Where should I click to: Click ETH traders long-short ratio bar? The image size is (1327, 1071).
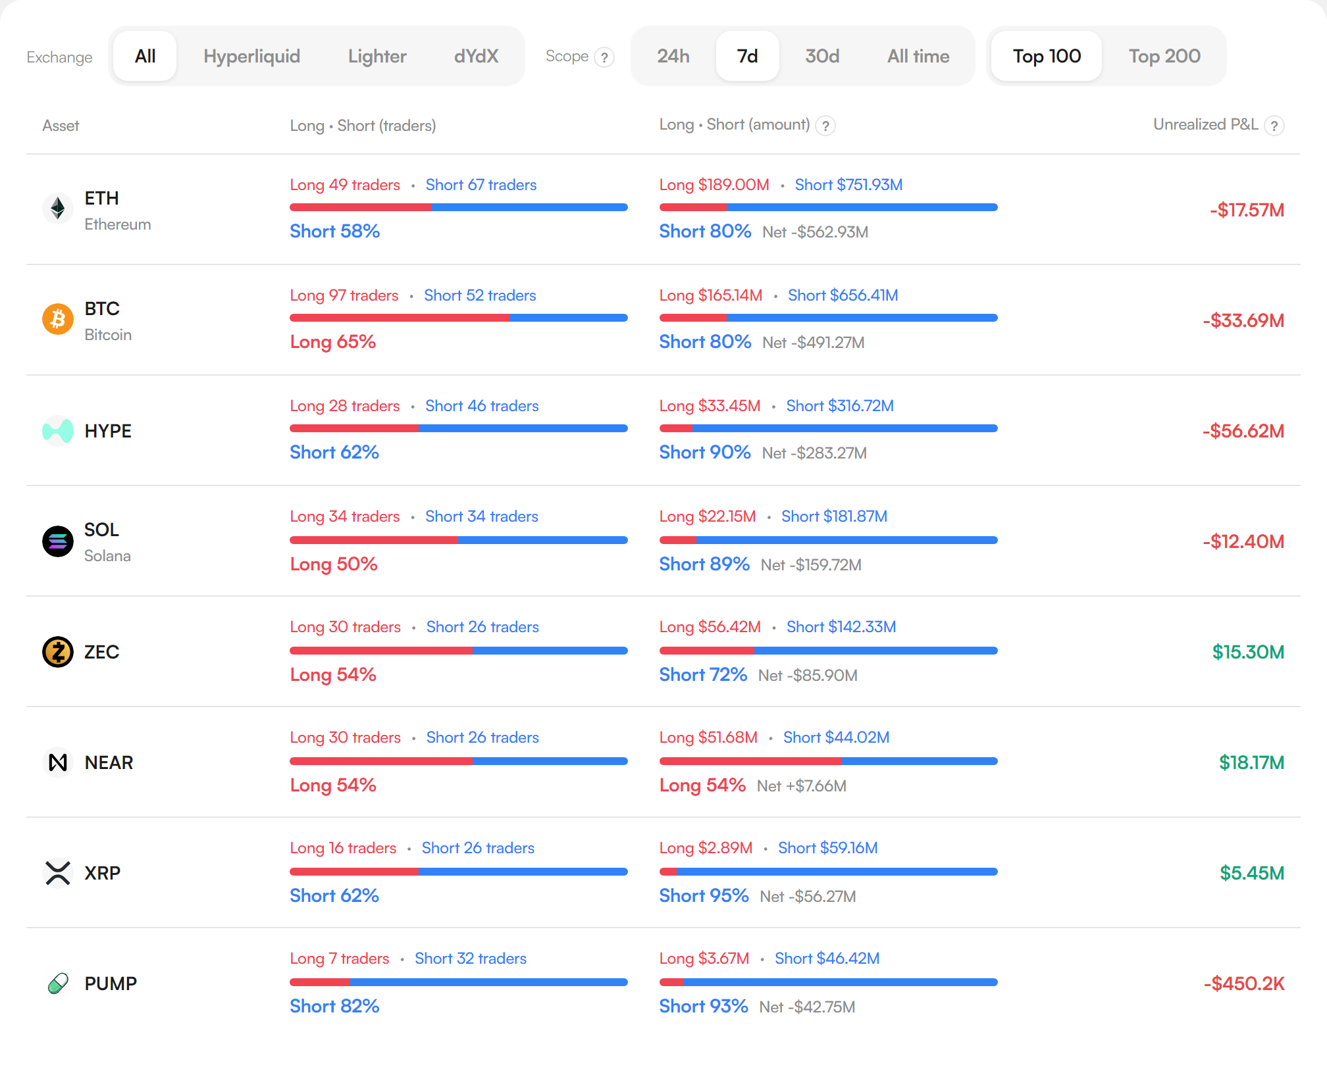coord(459,207)
